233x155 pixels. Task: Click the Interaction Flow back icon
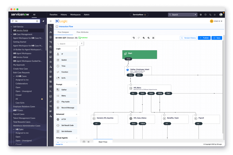tap(57, 26)
